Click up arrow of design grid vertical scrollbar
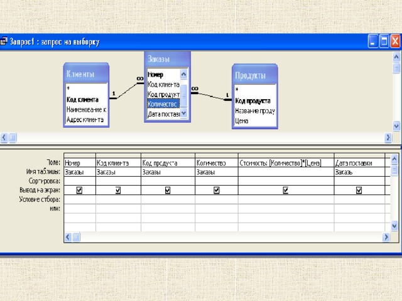402x301 pixels. 394,159
